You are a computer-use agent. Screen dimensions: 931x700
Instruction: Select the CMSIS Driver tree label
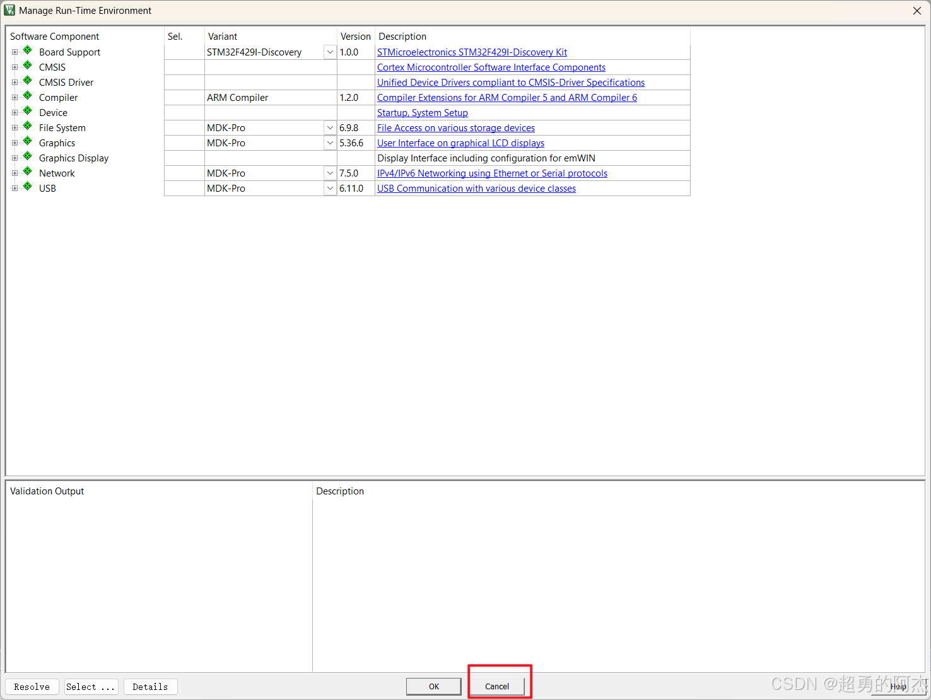tap(66, 83)
